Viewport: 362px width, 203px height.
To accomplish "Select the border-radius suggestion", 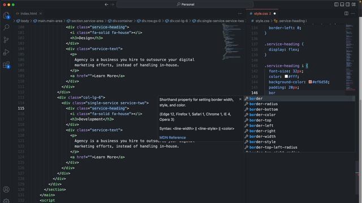I will pos(299,104).
